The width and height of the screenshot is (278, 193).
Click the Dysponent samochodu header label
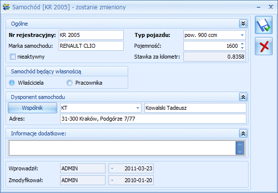coord(38,97)
